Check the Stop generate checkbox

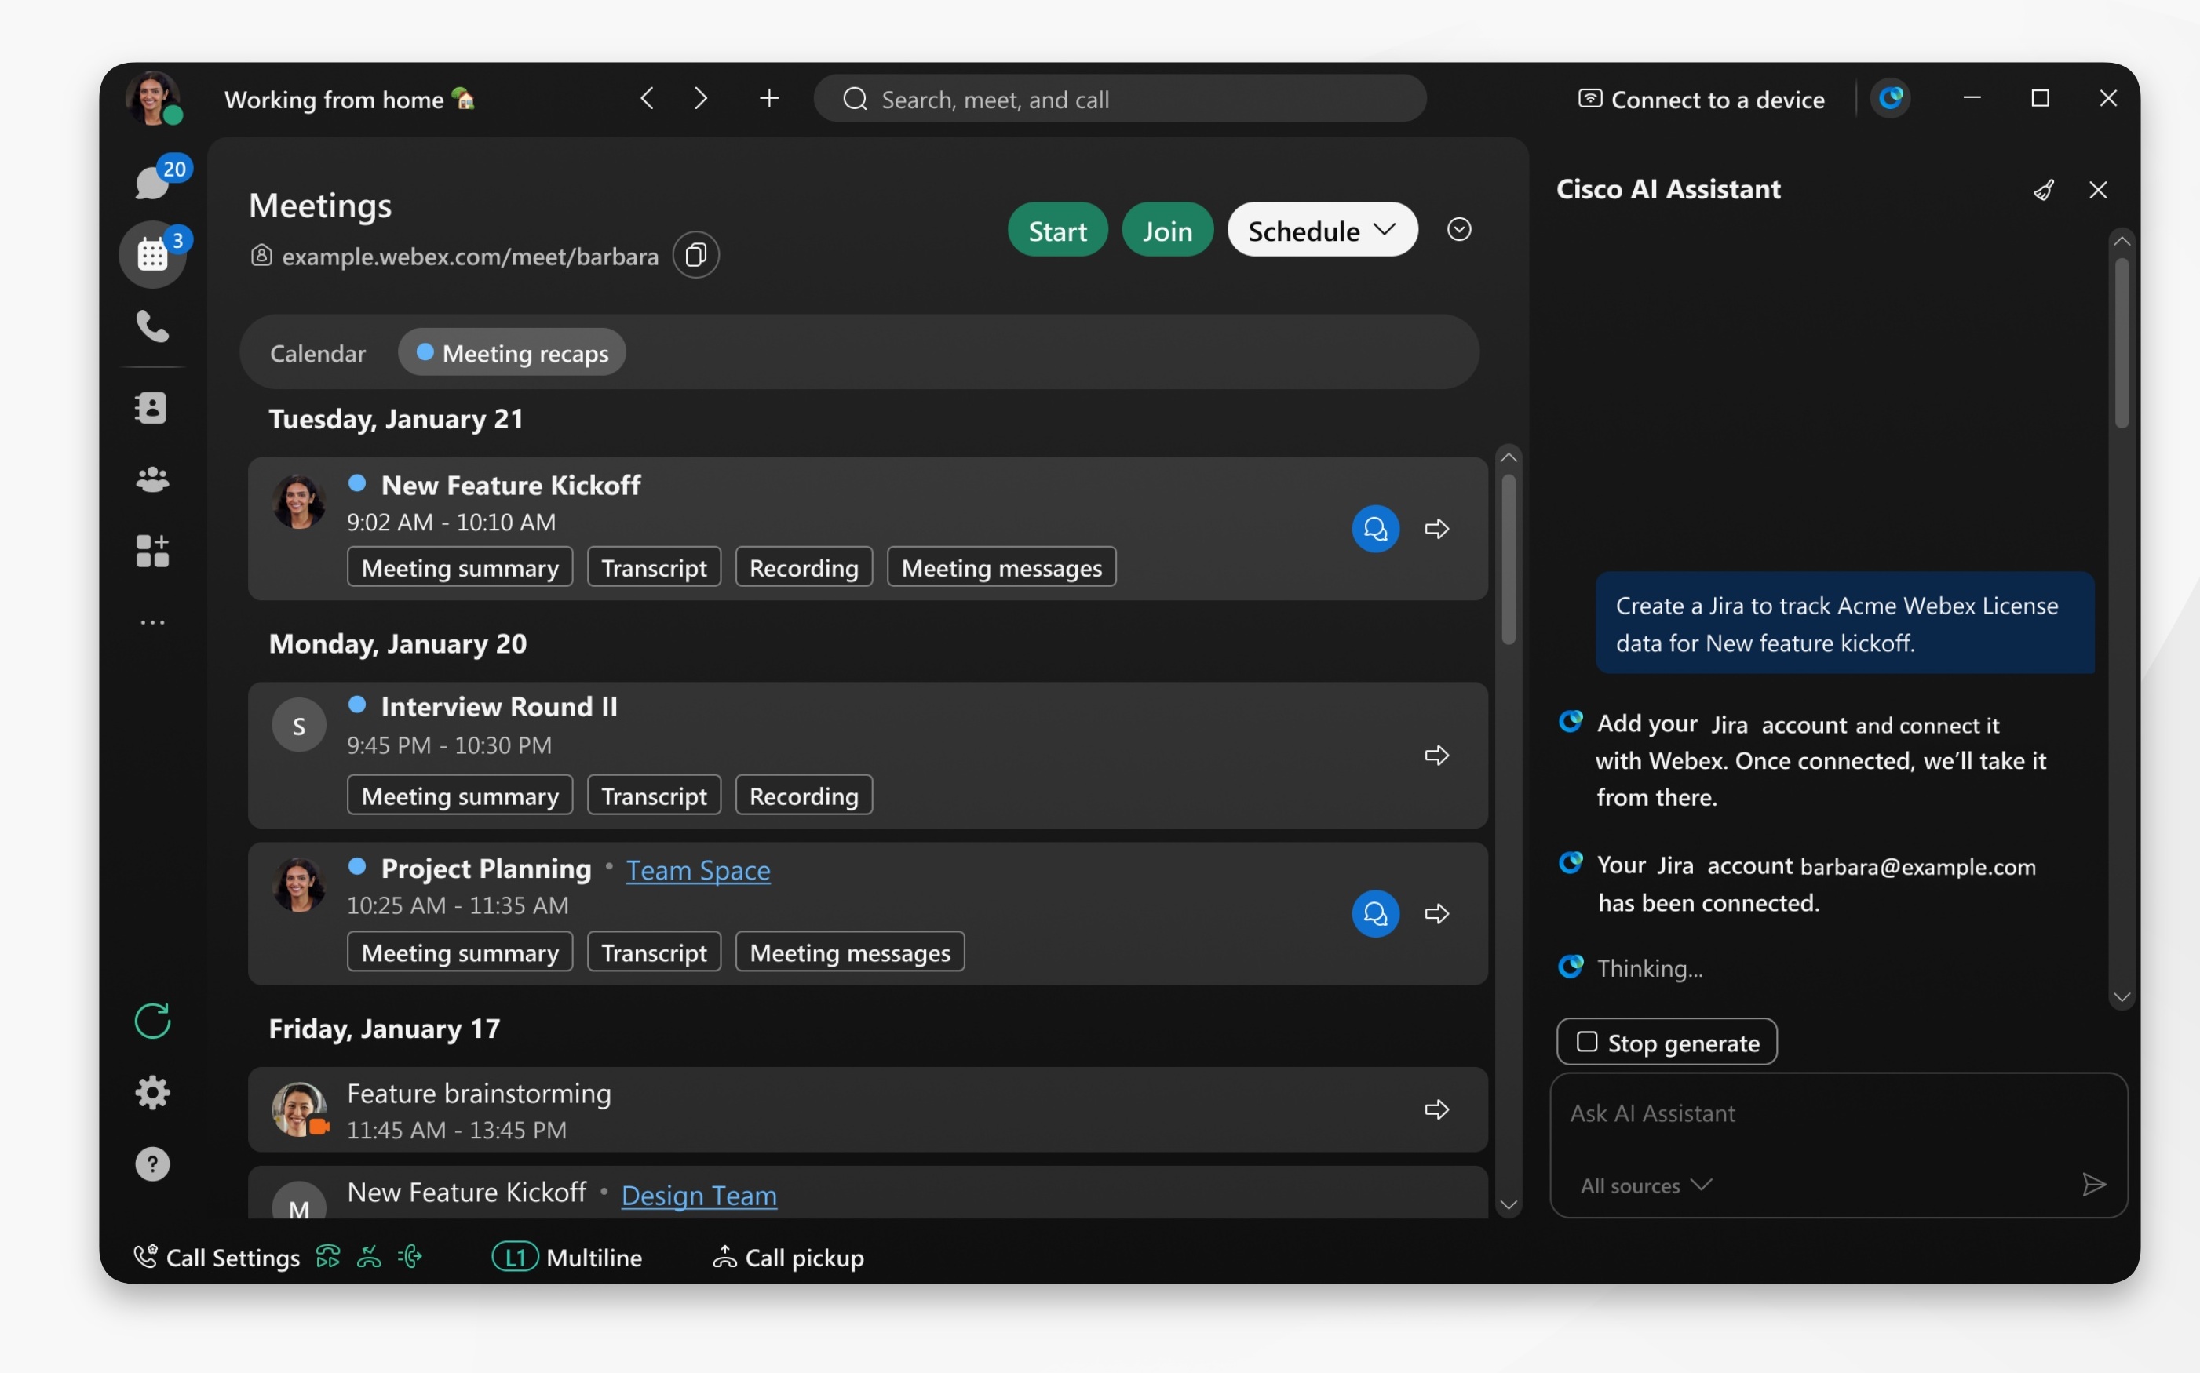pos(1586,1042)
